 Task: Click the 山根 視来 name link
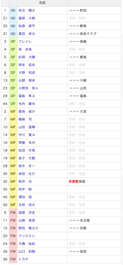[x=27, y=80]
